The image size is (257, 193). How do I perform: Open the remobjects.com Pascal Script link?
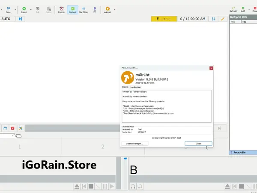point(161,113)
